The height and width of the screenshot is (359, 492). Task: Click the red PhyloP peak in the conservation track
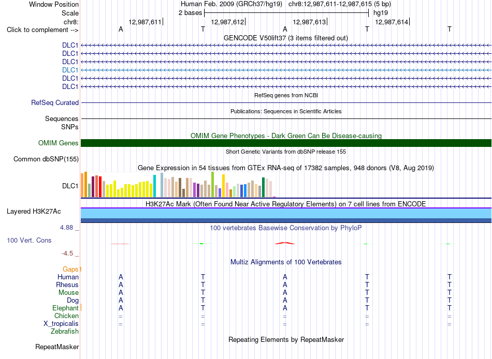click(285, 243)
